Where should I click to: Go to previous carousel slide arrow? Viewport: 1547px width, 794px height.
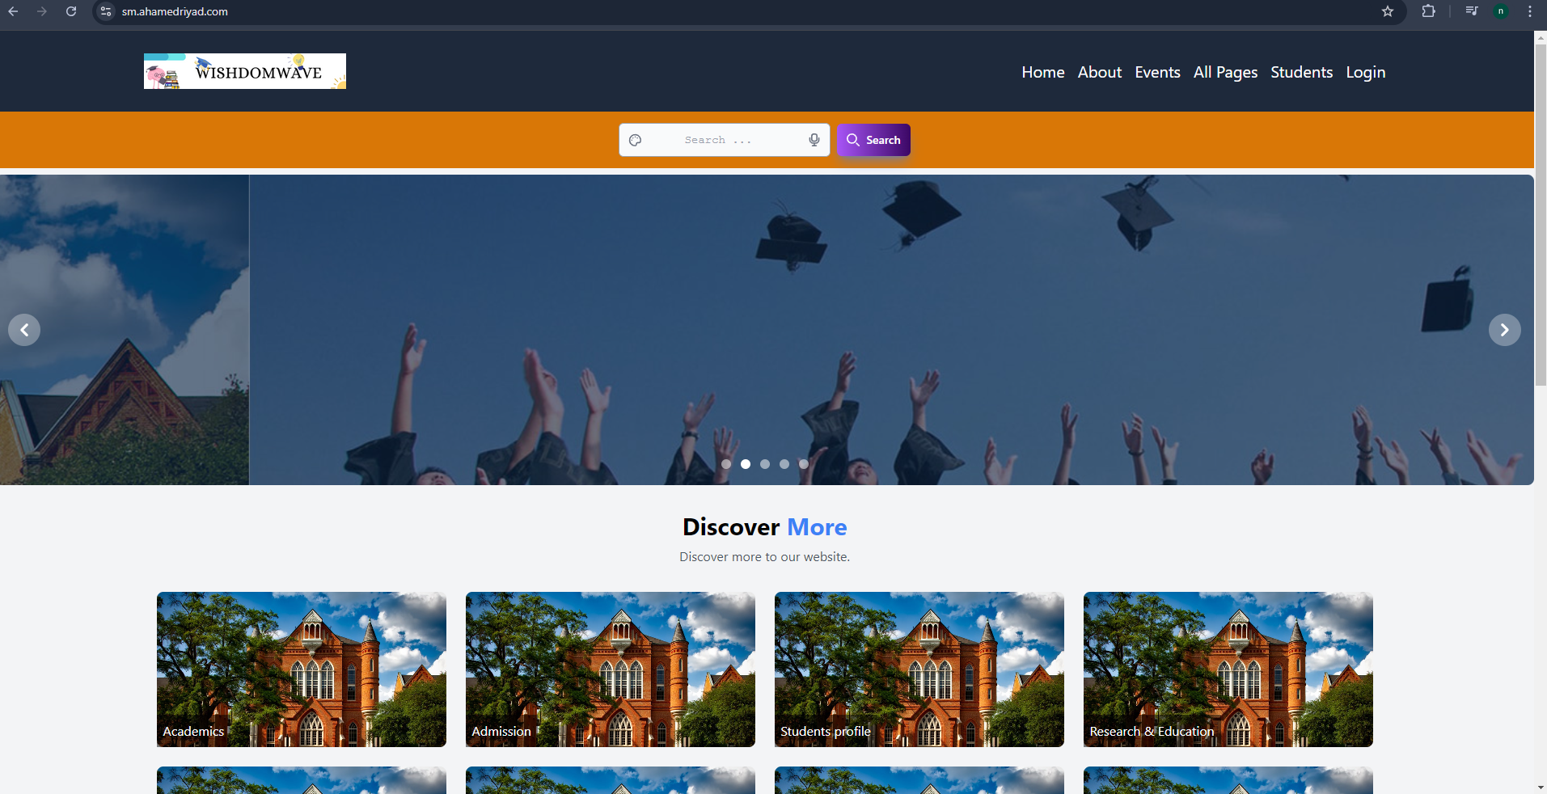point(24,330)
